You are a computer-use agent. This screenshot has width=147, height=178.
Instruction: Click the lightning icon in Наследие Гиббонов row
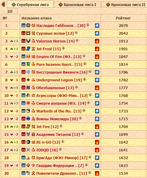[x=97, y=25]
